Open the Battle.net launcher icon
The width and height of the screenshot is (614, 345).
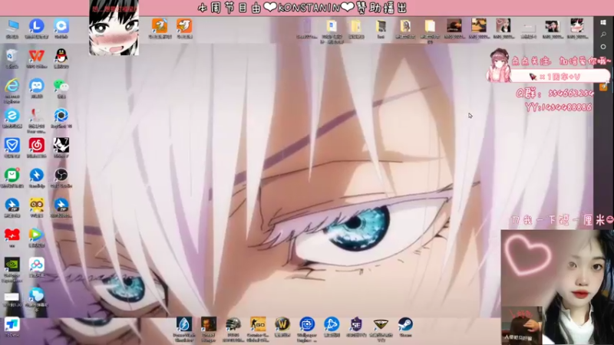click(x=332, y=324)
